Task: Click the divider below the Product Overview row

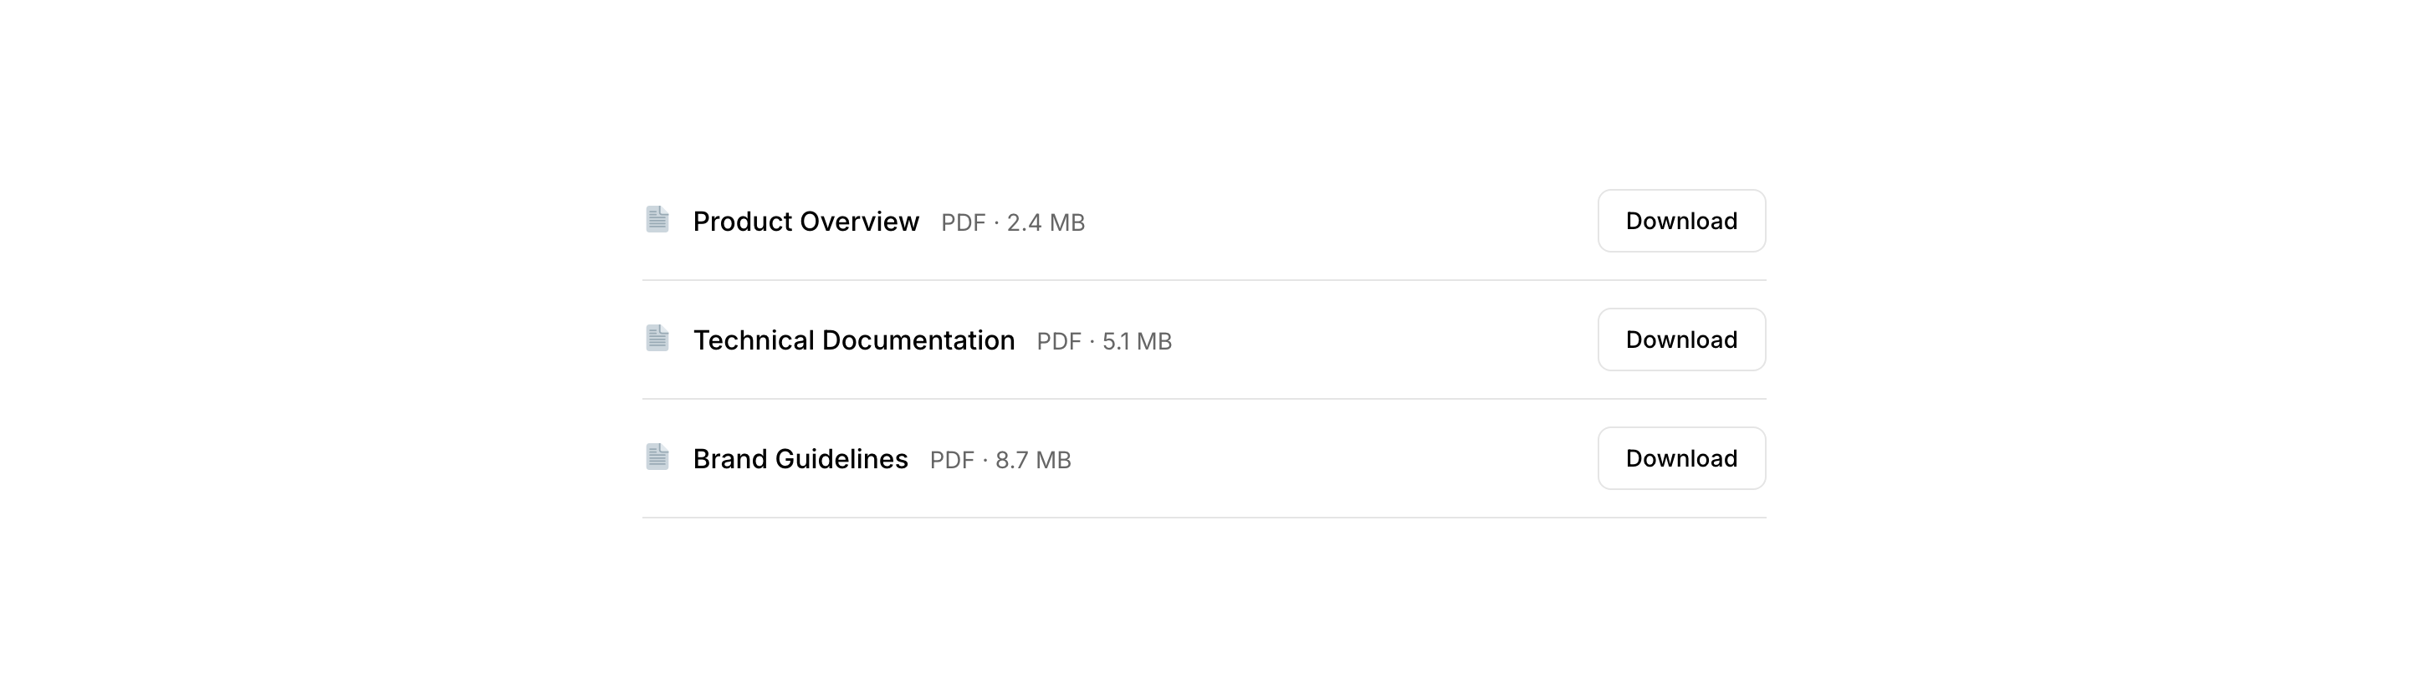Action: 1204,281
